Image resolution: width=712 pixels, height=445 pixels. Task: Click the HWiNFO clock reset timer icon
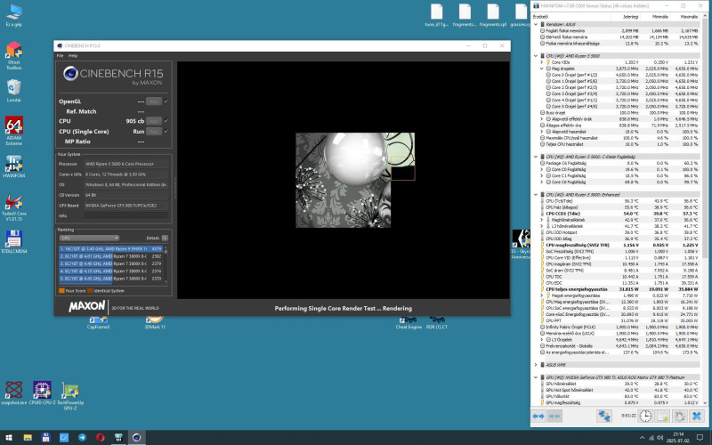(x=645, y=416)
